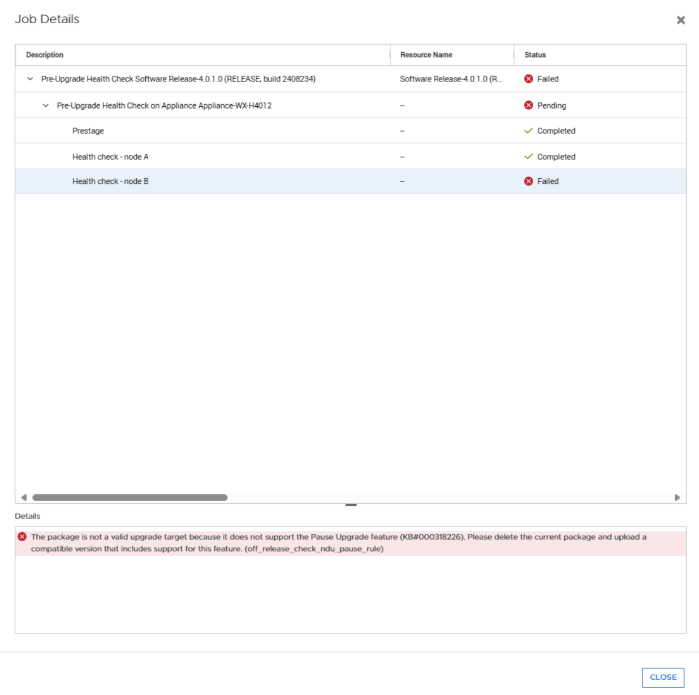Image resolution: width=699 pixels, height=695 pixels.
Task: Click the CLOSE button
Action: click(664, 676)
